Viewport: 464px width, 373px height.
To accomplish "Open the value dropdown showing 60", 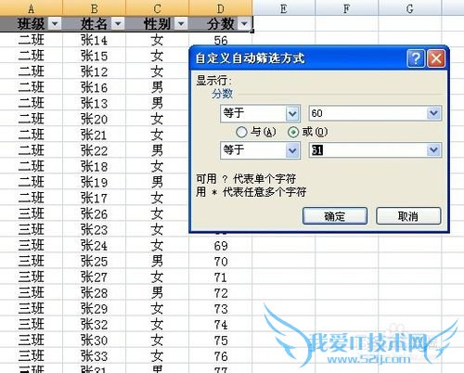I will 433,113.
